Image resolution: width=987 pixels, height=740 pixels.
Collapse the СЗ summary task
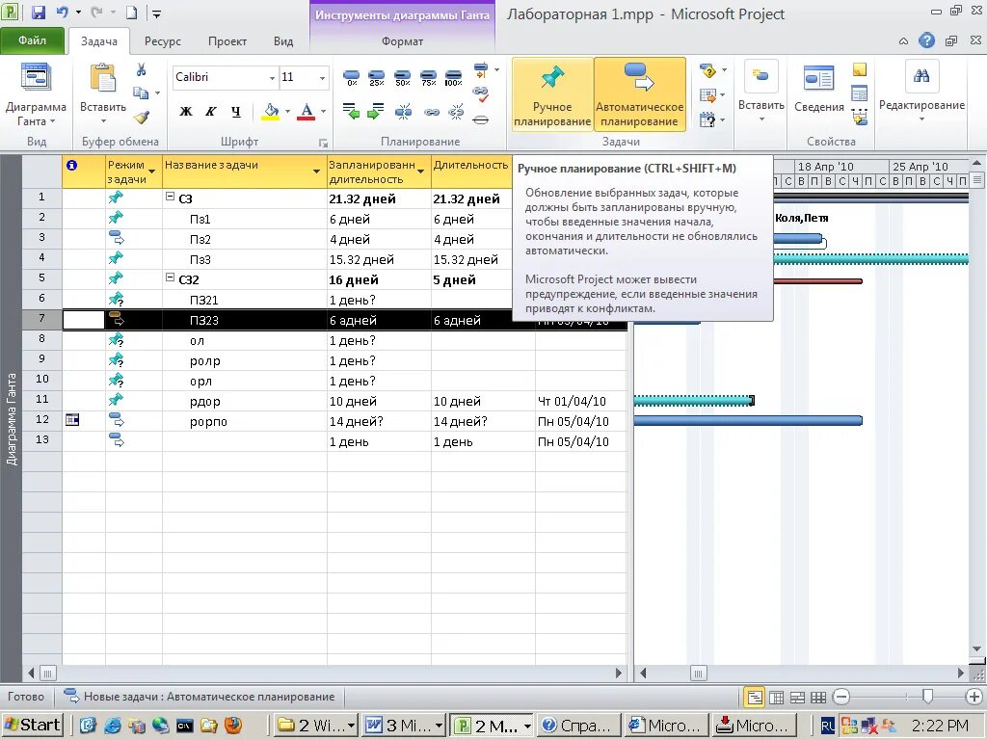click(x=170, y=197)
